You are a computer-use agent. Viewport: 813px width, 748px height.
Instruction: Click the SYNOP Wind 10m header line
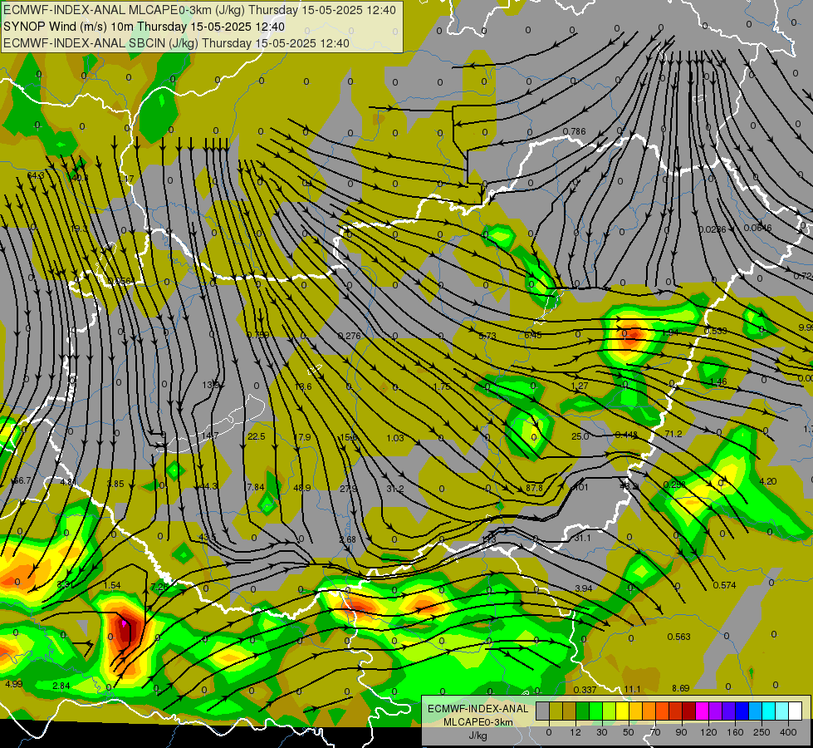[144, 27]
